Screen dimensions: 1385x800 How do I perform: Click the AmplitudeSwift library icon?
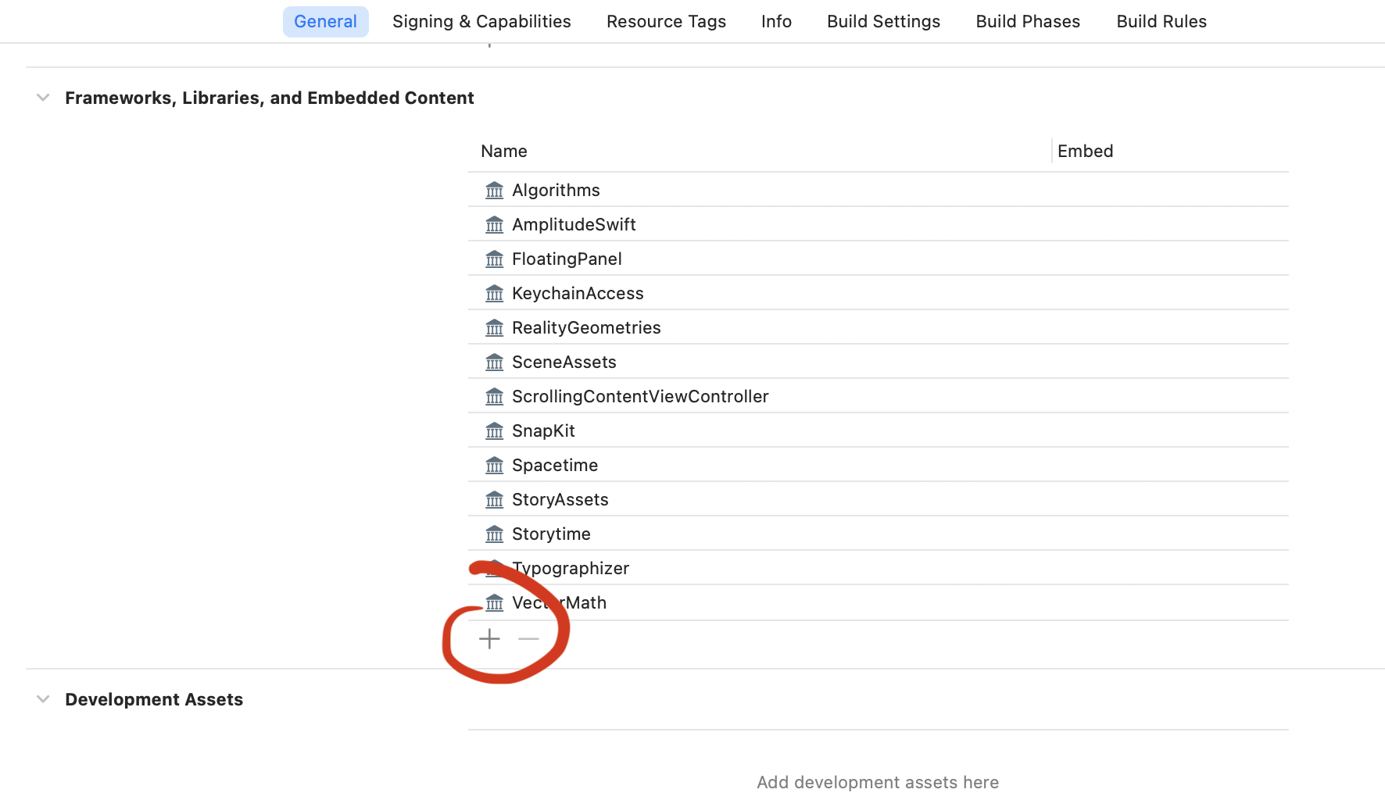point(494,225)
